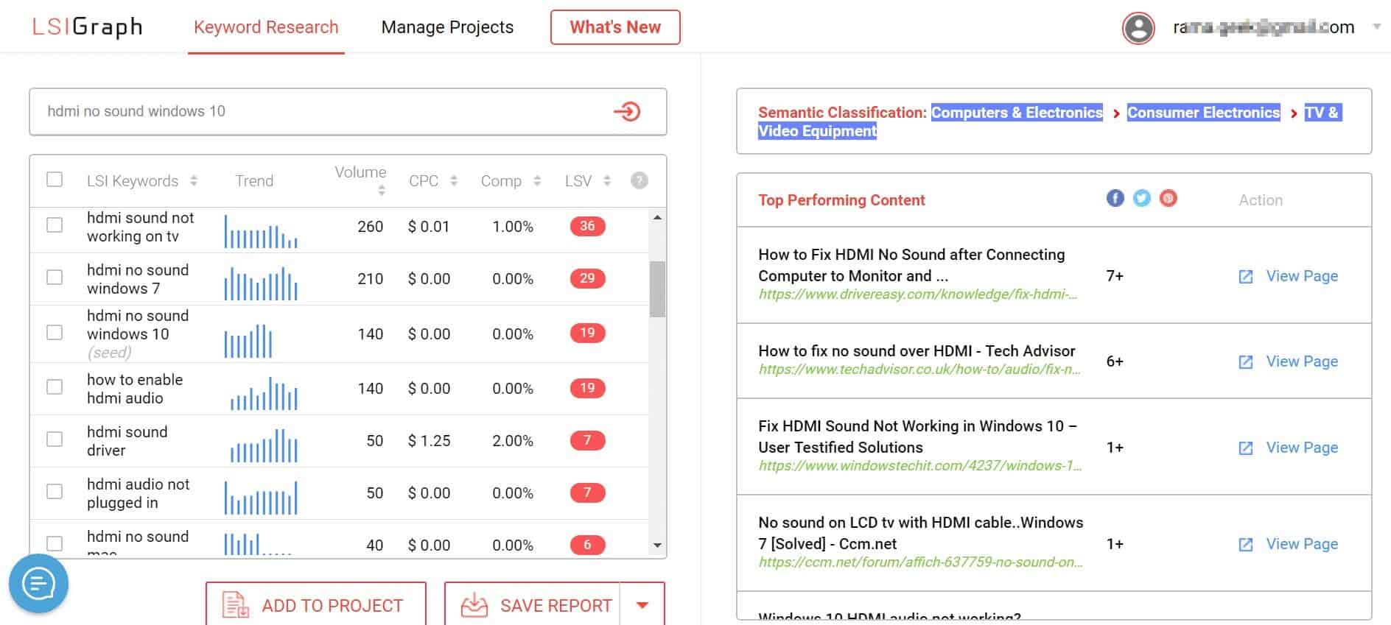Sort by LSV column arrows
1391x625 pixels.
click(607, 180)
